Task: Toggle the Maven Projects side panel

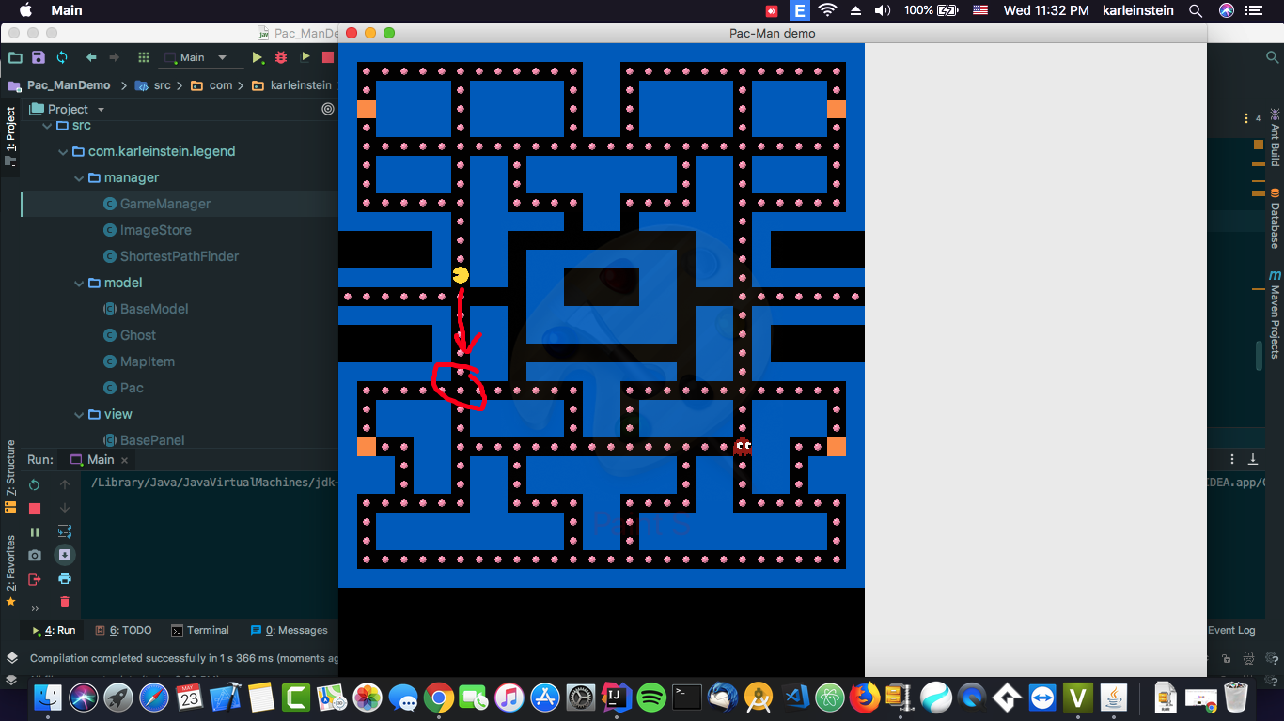Action: click(x=1275, y=314)
